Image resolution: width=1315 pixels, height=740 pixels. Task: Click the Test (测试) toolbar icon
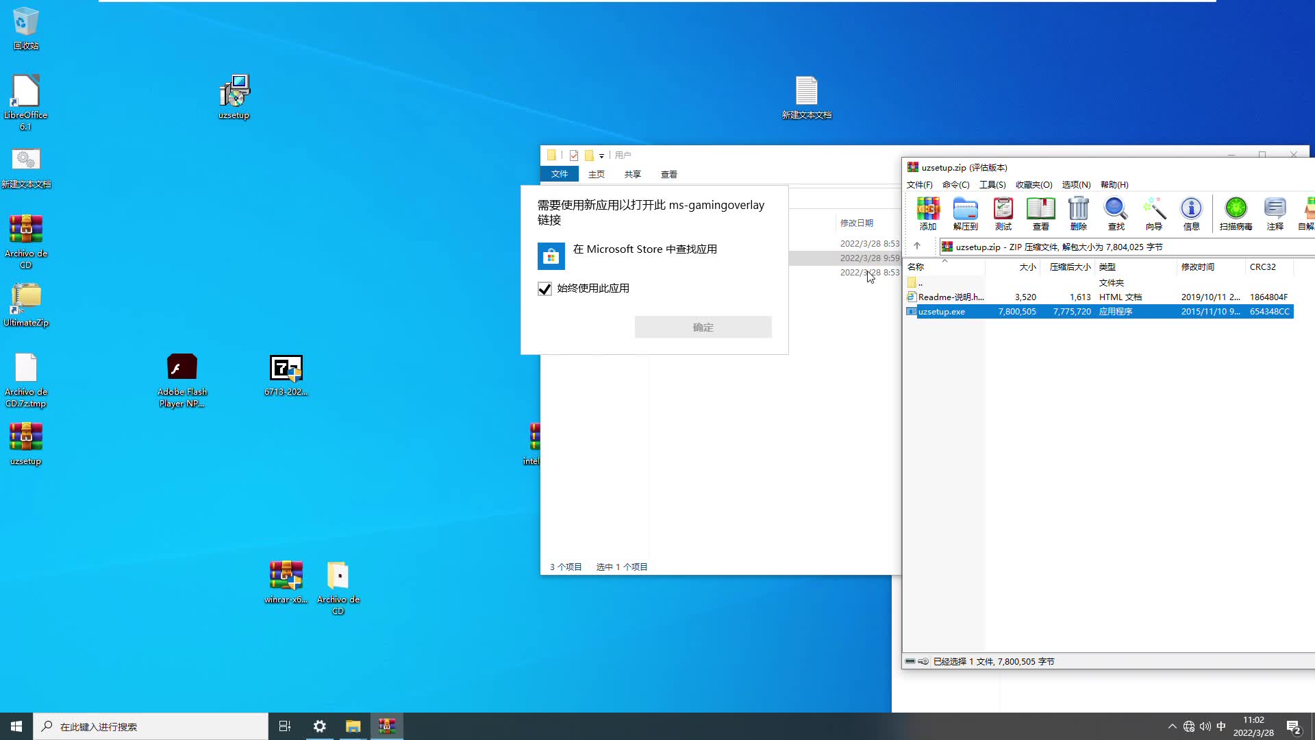1003,214
